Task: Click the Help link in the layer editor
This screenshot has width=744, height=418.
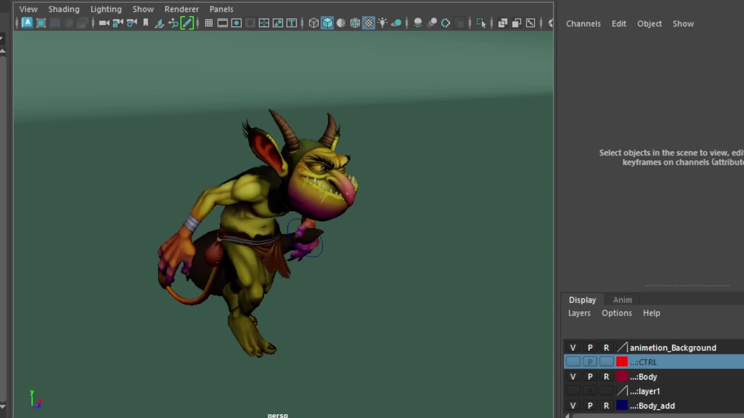Action: (651, 313)
